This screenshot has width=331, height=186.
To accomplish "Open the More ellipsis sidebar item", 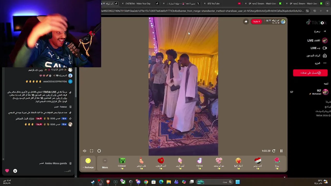I will [320, 63].
